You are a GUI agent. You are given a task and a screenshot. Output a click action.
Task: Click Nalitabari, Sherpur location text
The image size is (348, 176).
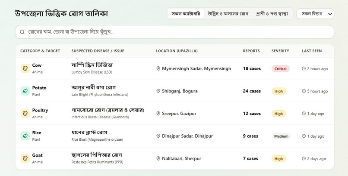(x=181, y=158)
